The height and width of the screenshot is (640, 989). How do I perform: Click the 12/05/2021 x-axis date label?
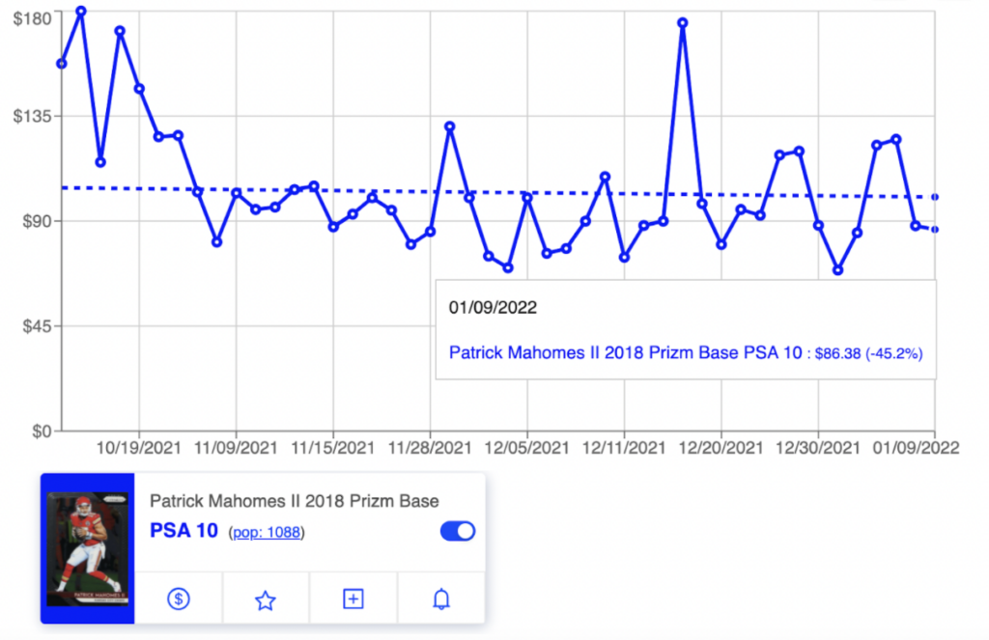point(527,448)
